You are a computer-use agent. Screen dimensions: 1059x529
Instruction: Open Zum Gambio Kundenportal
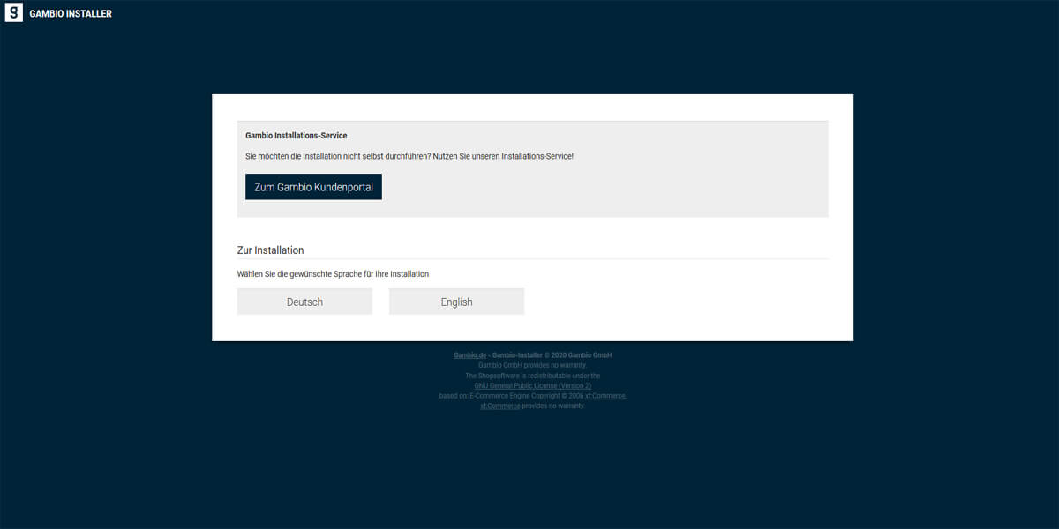(313, 187)
